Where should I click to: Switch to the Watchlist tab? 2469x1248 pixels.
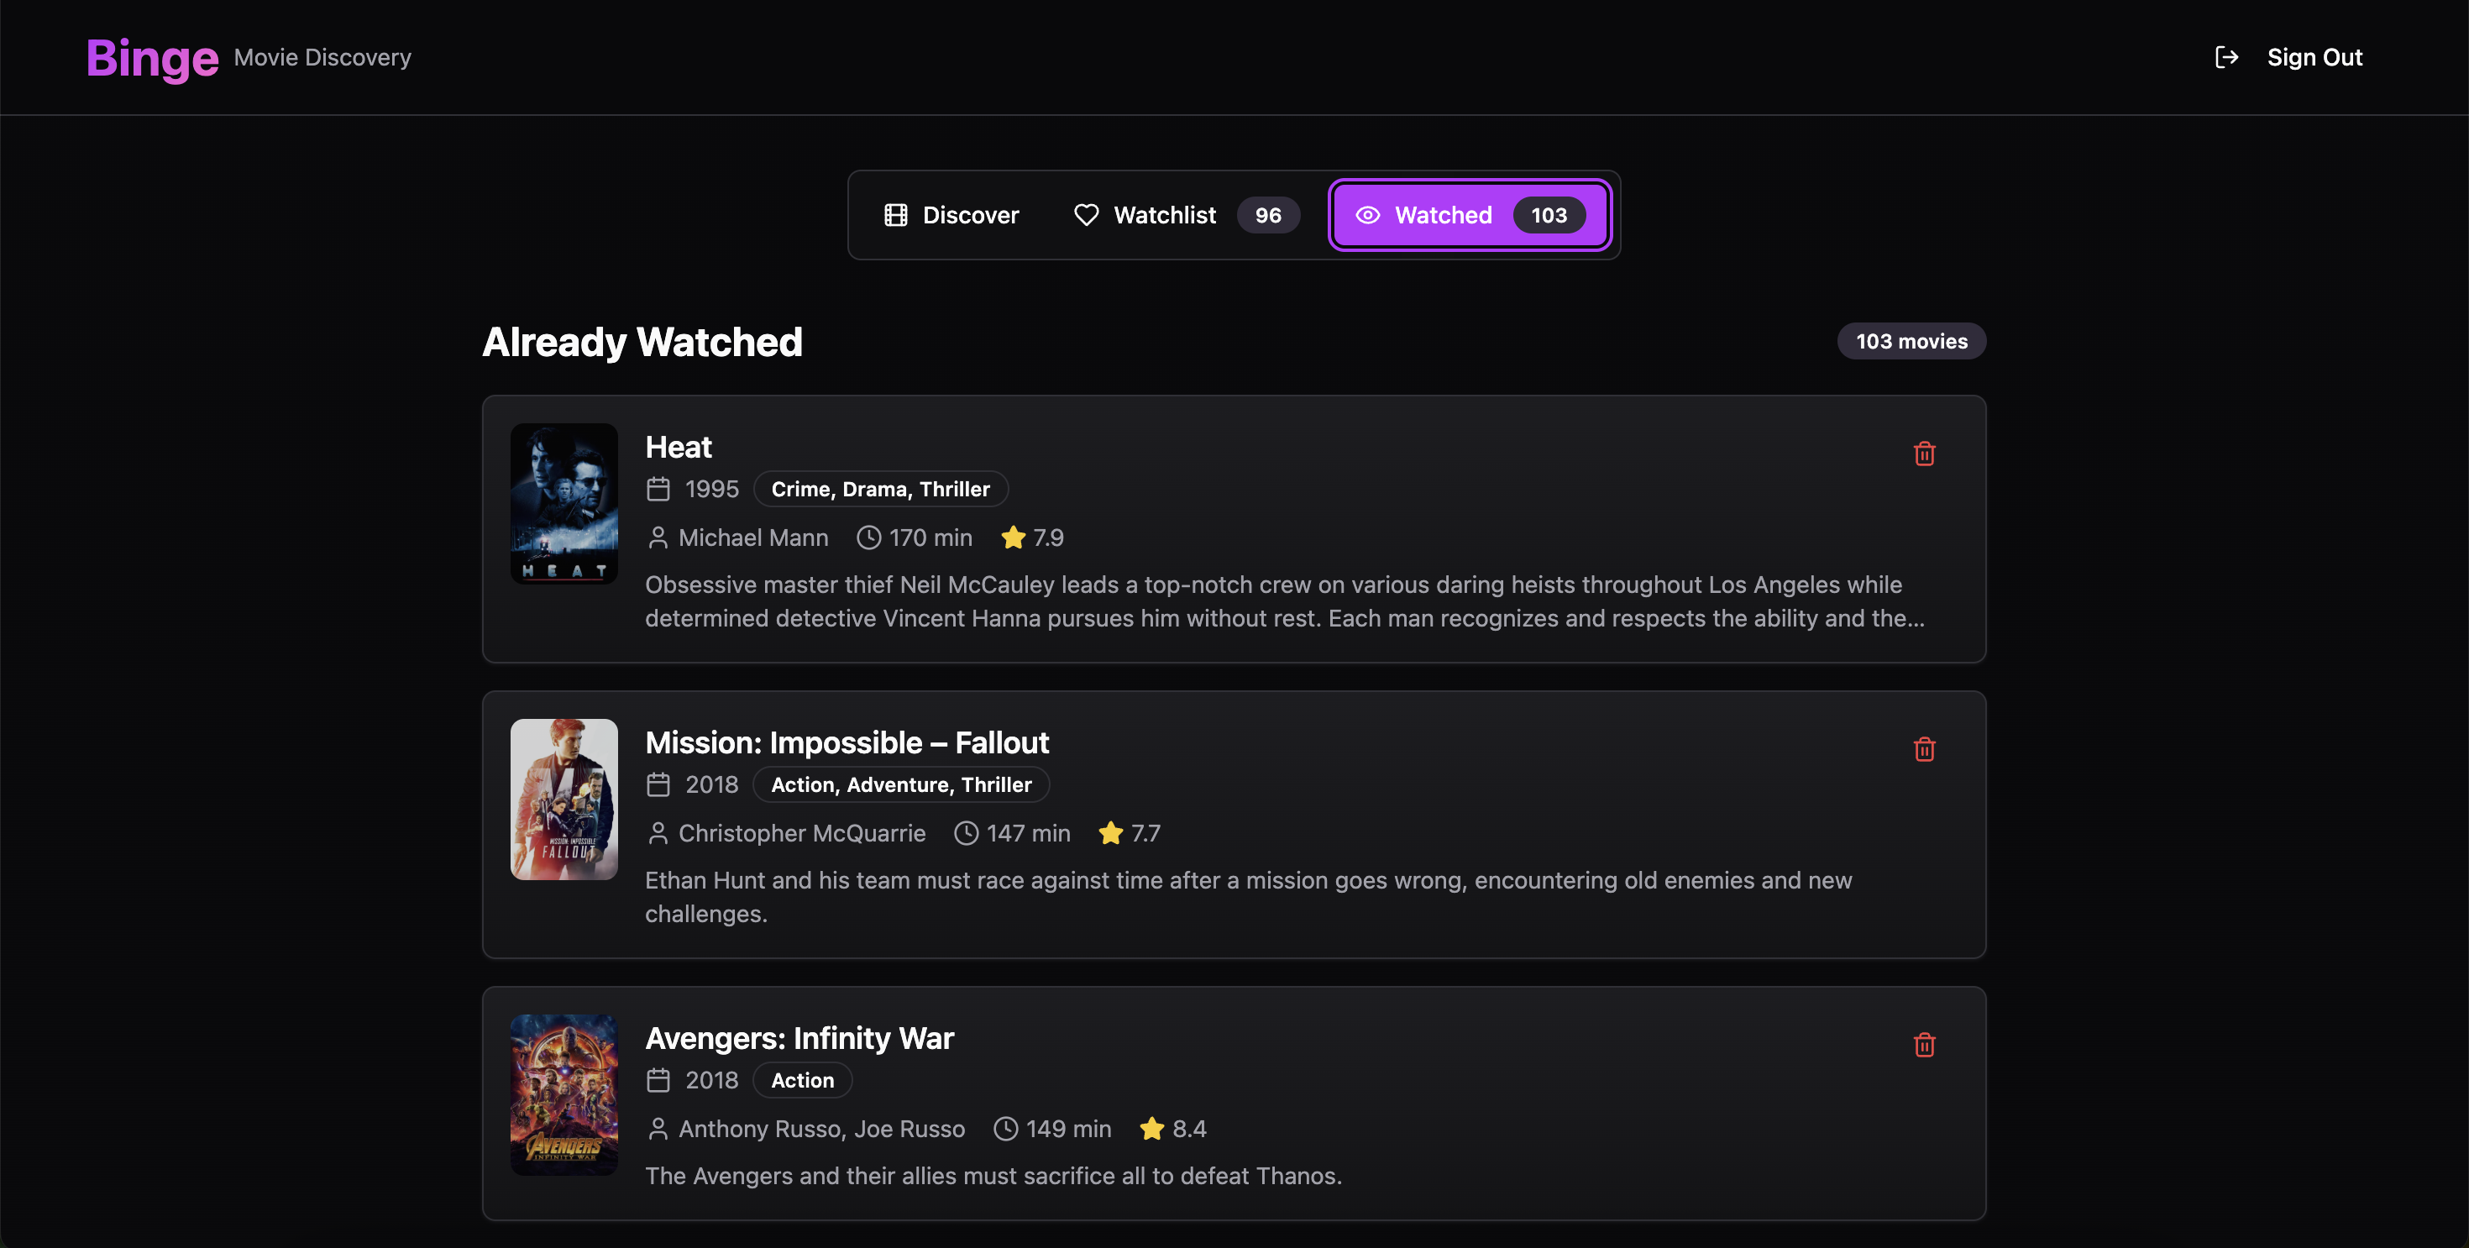[x=1186, y=215]
